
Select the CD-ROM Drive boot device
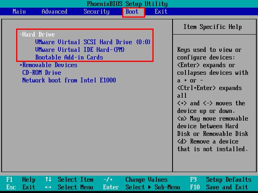coord(42,73)
